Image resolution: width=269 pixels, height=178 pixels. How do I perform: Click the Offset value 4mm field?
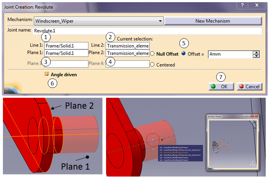[x=230, y=54]
